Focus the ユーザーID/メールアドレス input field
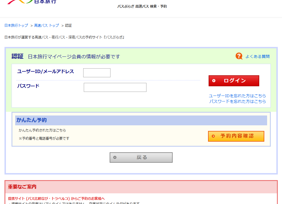This screenshot has height=204, width=282. pos(97,73)
